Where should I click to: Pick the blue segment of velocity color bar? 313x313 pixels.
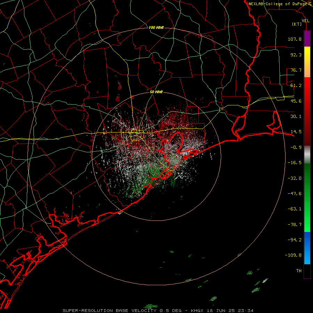pyautogui.click(x=307, y=248)
